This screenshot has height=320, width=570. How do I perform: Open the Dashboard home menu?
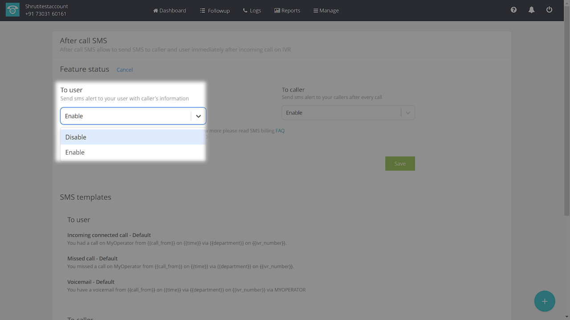pos(170,10)
